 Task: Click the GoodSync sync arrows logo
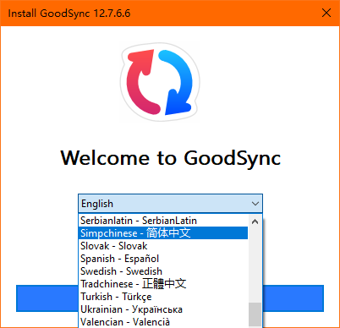click(x=160, y=82)
